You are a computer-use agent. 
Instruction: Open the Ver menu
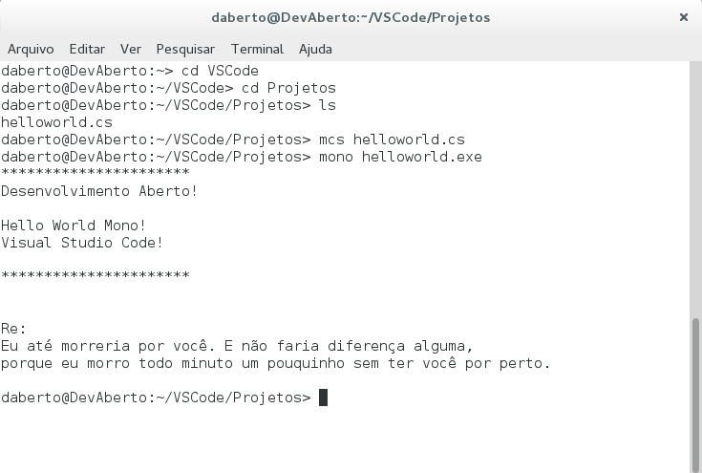coord(130,49)
